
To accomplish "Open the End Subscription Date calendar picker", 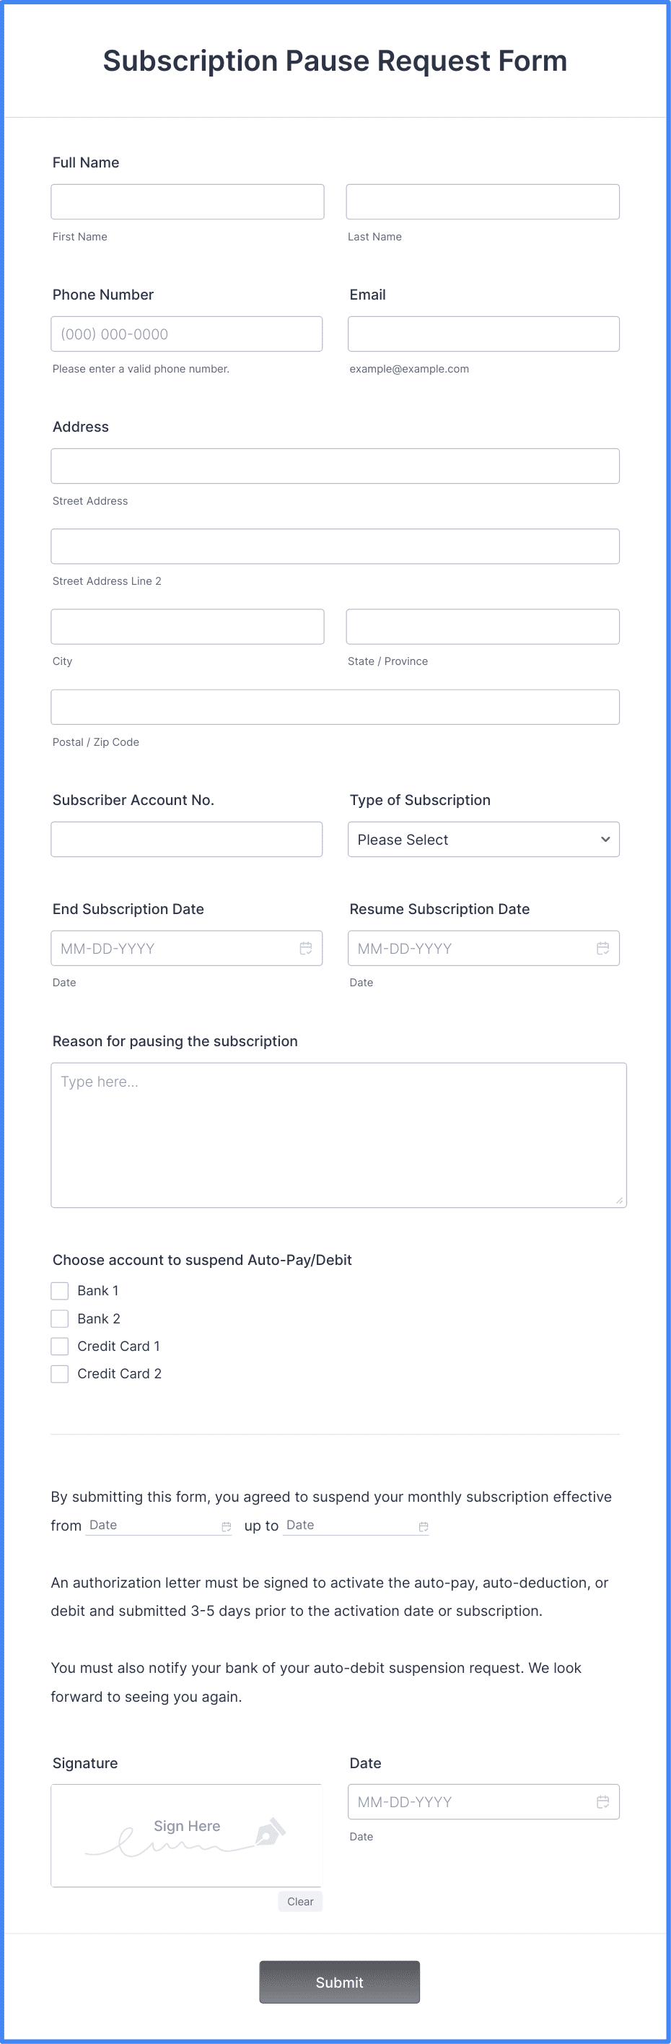I will (x=305, y=947).
